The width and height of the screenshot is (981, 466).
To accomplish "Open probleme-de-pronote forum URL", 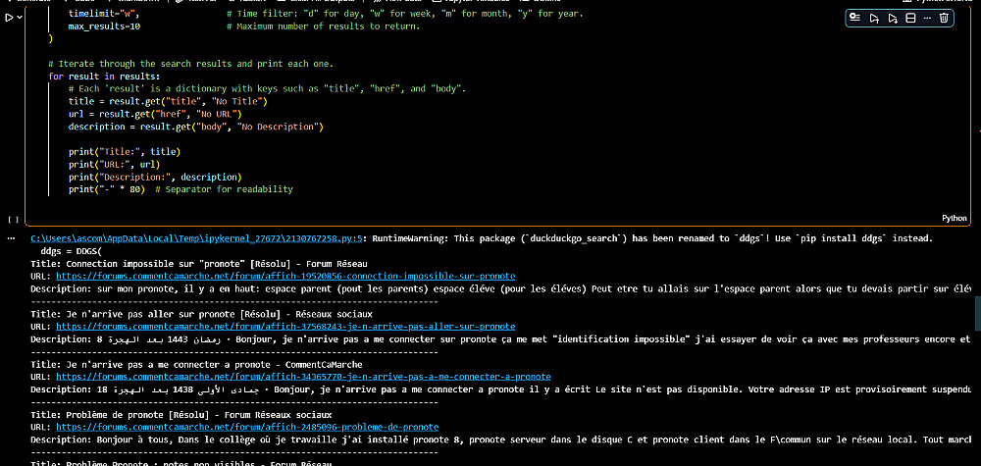I will pos(247,427).
